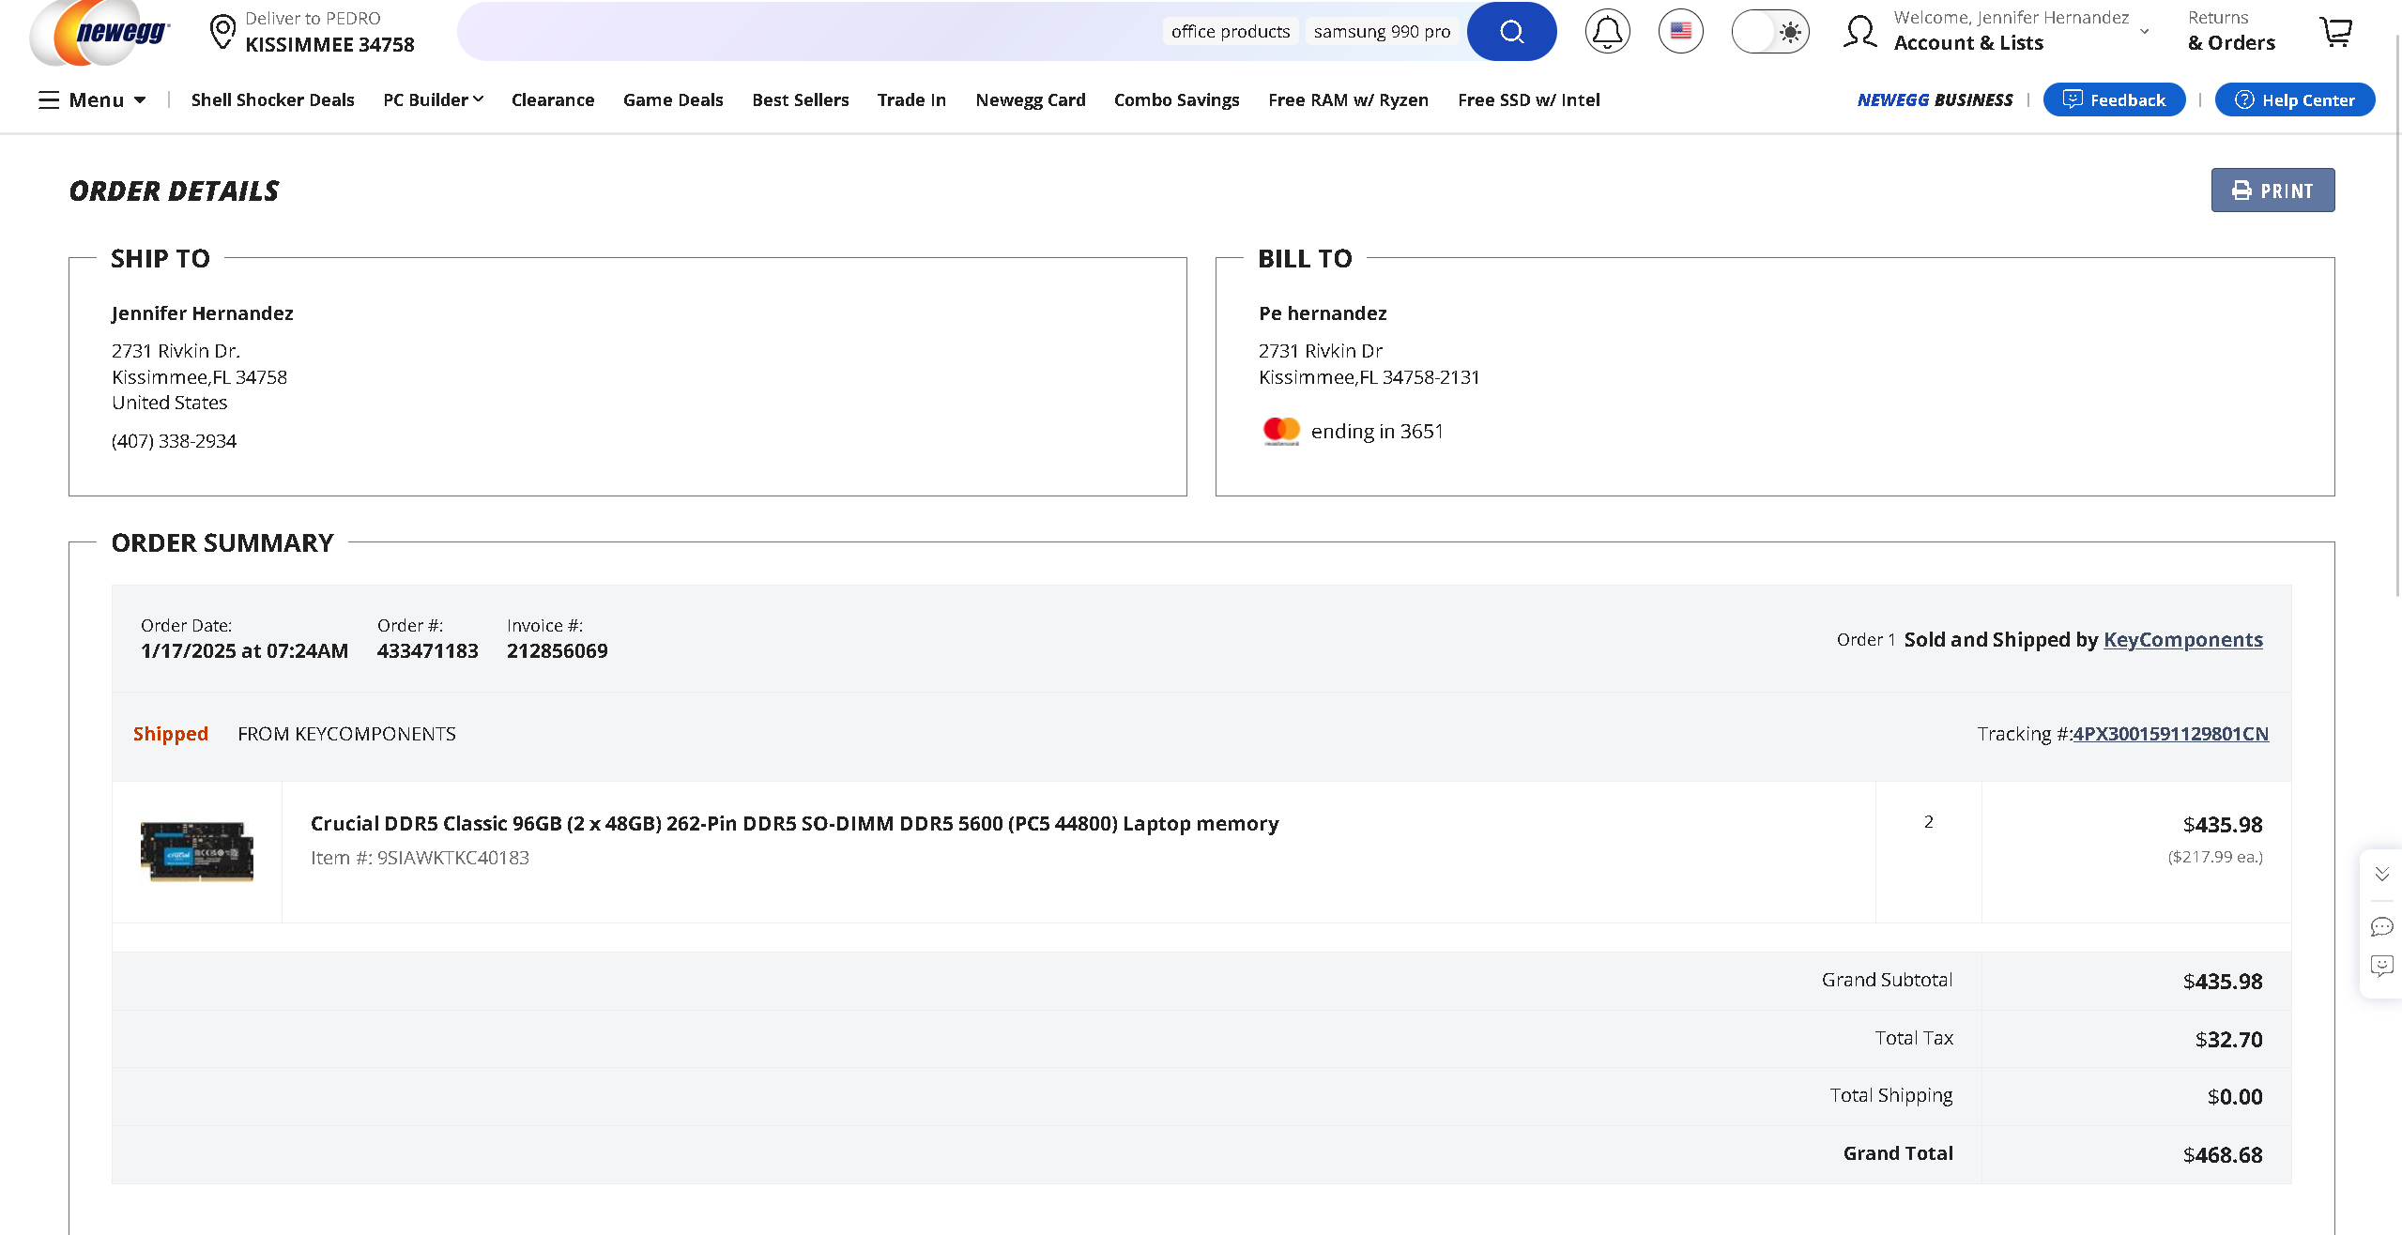Toggle the light/dark mode switch
This screenshot has height=1235, width=2402.
(1770, 32)
